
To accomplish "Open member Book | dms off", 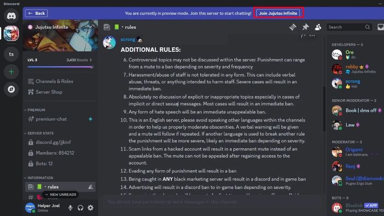I will [x=357, y=111].
